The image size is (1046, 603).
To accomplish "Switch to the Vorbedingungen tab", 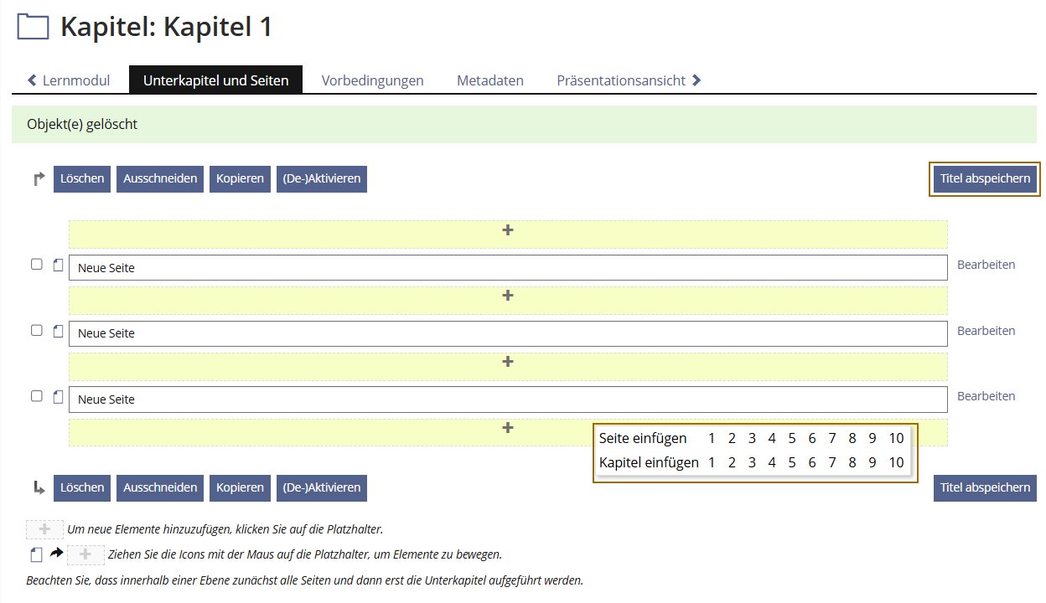I will (x=372, y=80).
